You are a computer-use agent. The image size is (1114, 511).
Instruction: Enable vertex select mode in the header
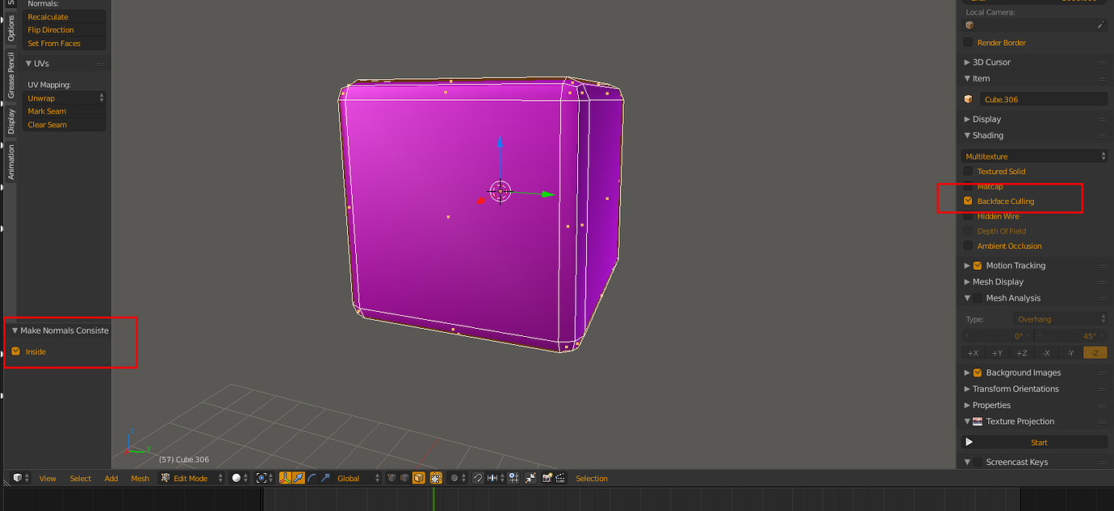pos(391,477)
